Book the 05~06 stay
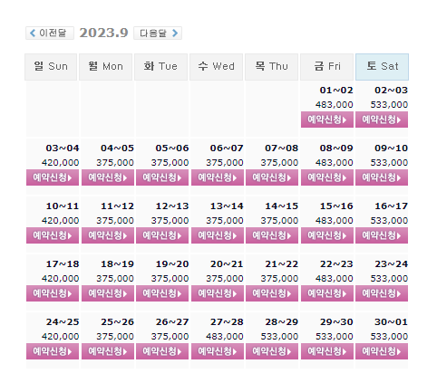 162,177
